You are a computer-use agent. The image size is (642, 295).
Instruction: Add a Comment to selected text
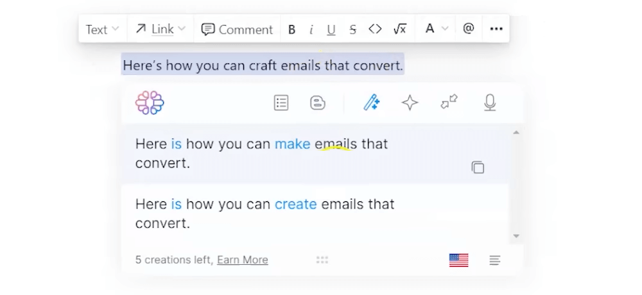click(x=237, y=29)
